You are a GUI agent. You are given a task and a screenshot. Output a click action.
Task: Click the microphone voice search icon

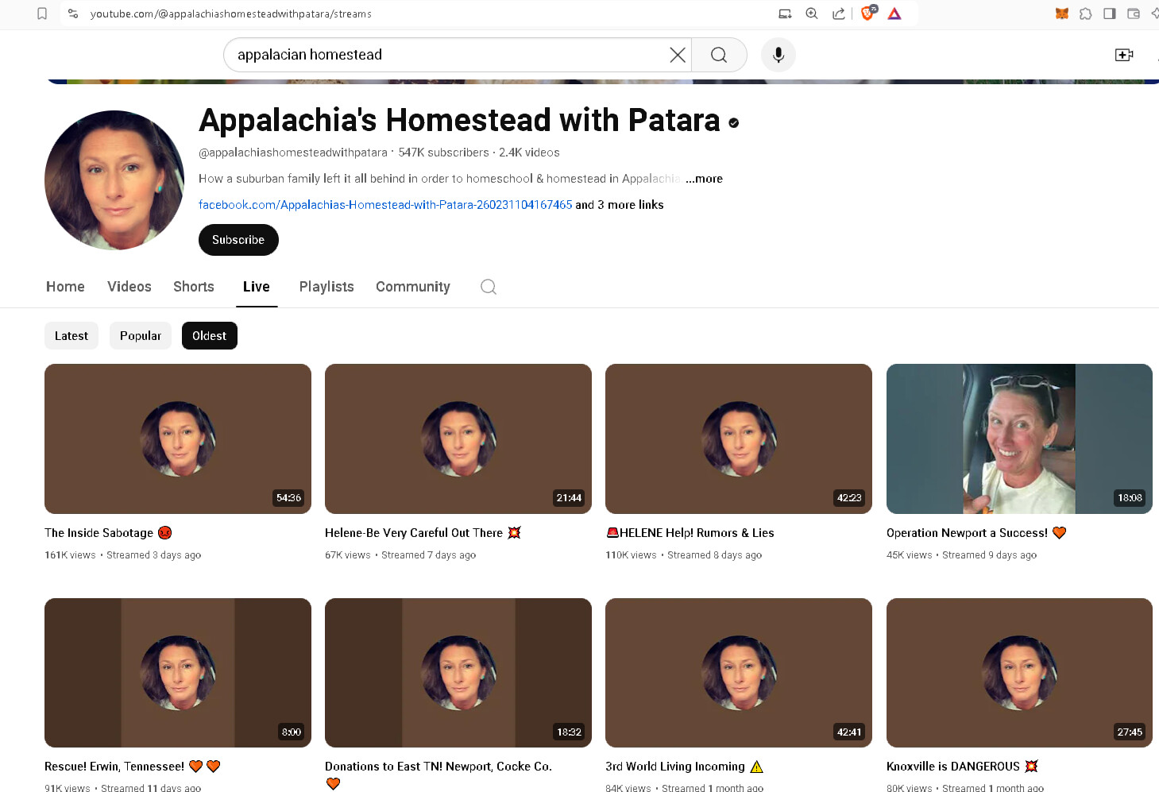pyautogui.click(x=778, y=55)
